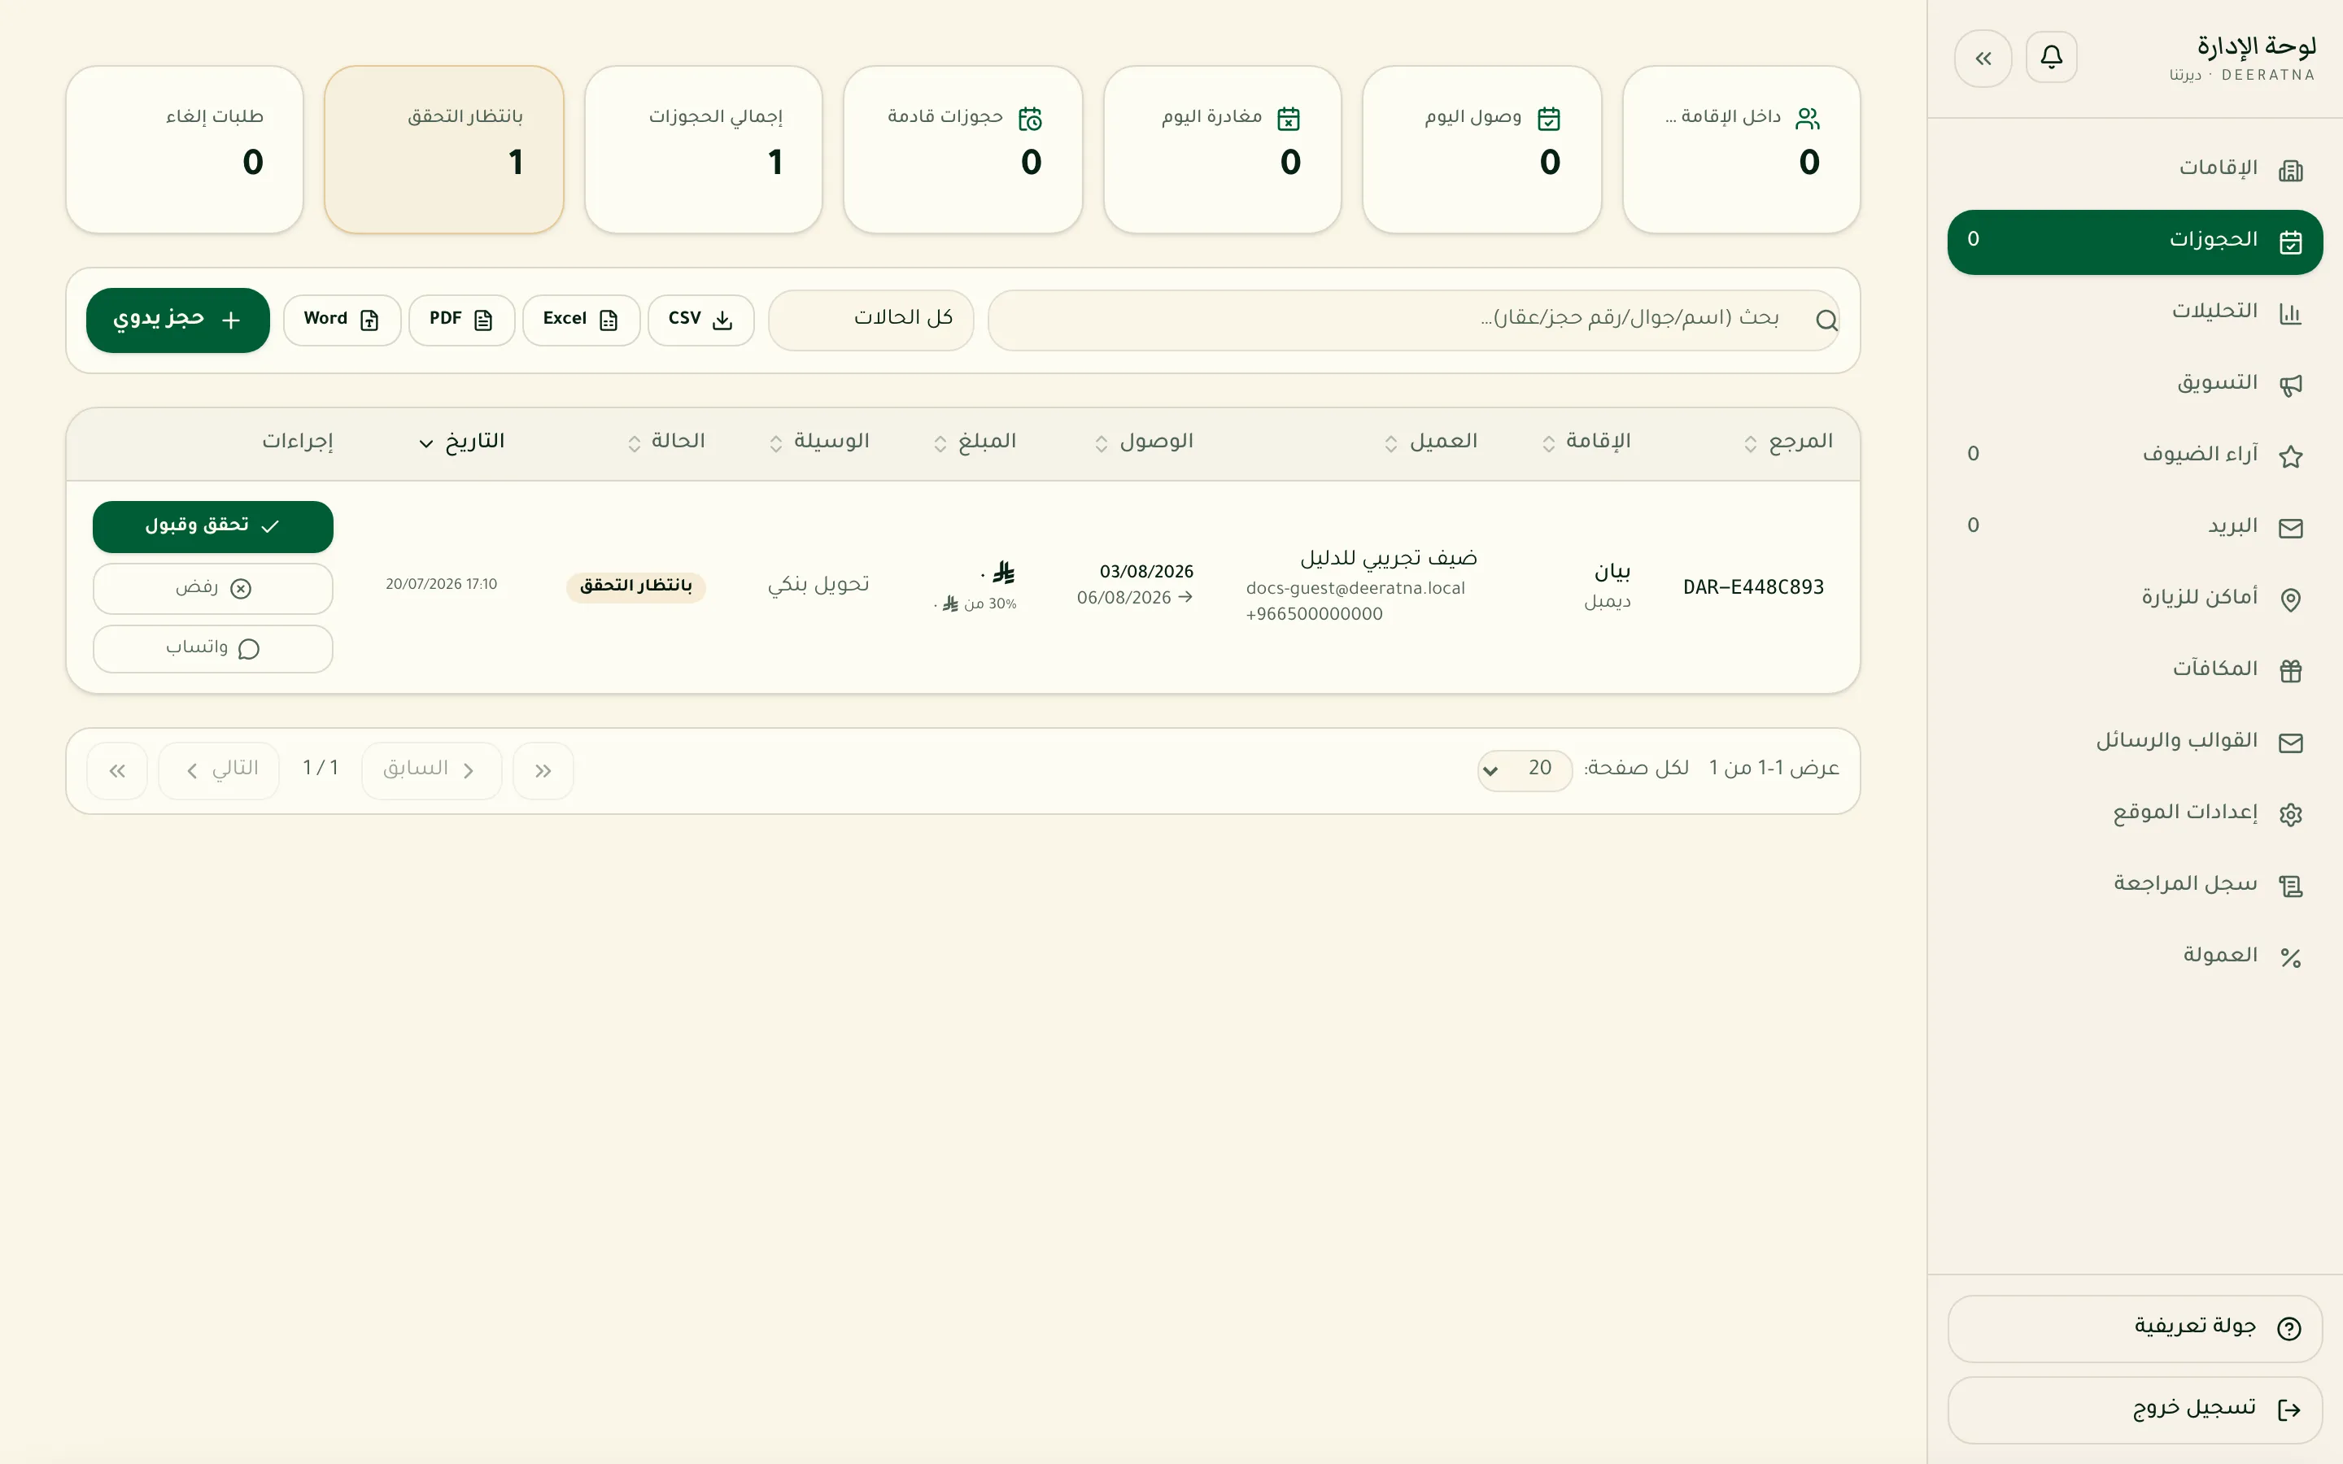Click the إعدادات الموقع gear icon

click(x=2290, y=814)
